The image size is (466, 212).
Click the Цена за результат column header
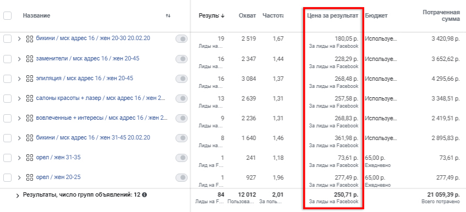(x=332, y=16)
